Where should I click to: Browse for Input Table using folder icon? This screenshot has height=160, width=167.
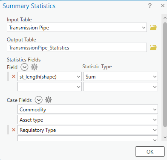coord(153,27)
